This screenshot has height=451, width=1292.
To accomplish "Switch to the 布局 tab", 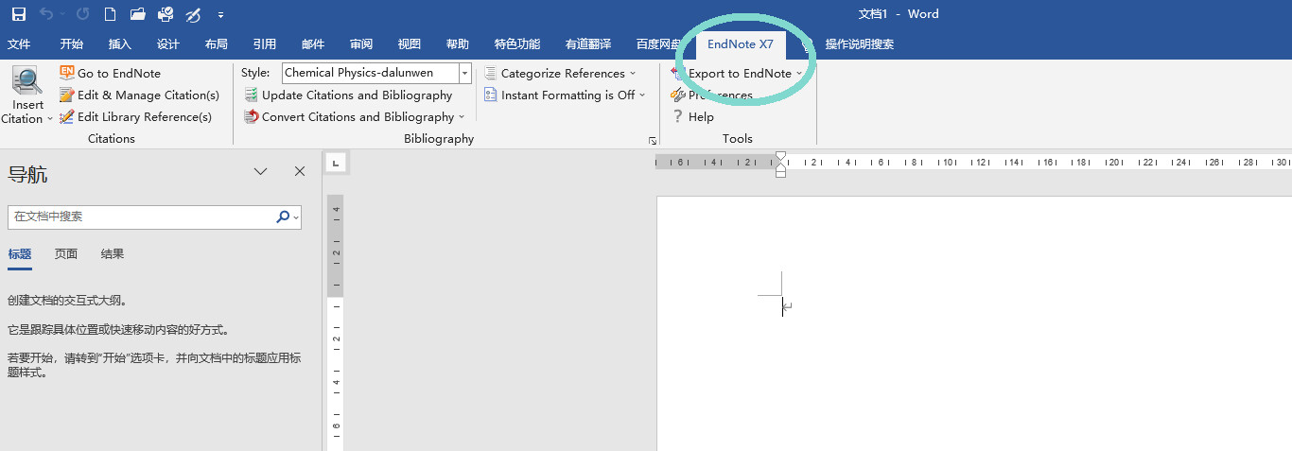I will click(x=217, y=43).
